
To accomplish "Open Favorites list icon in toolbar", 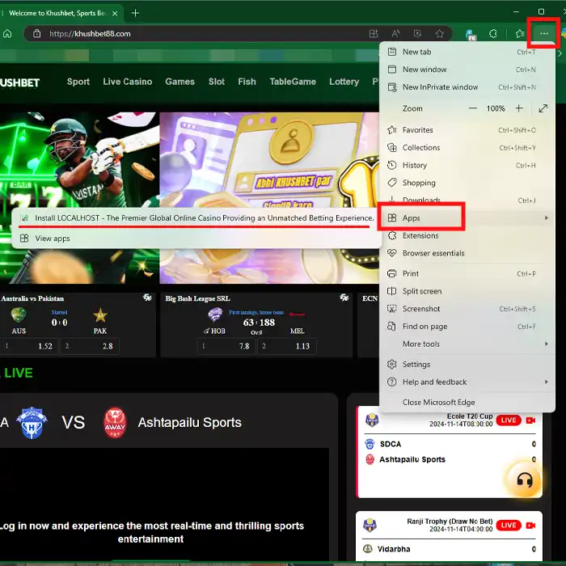I will tap(520, 34).
